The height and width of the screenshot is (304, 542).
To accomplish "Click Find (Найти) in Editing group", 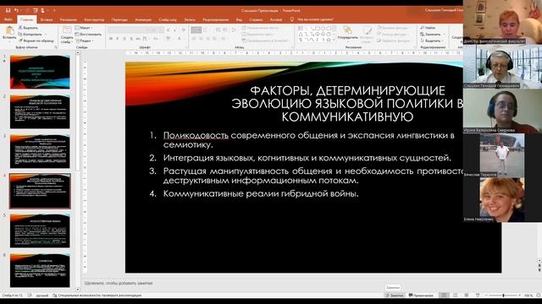I will (428, 28).
